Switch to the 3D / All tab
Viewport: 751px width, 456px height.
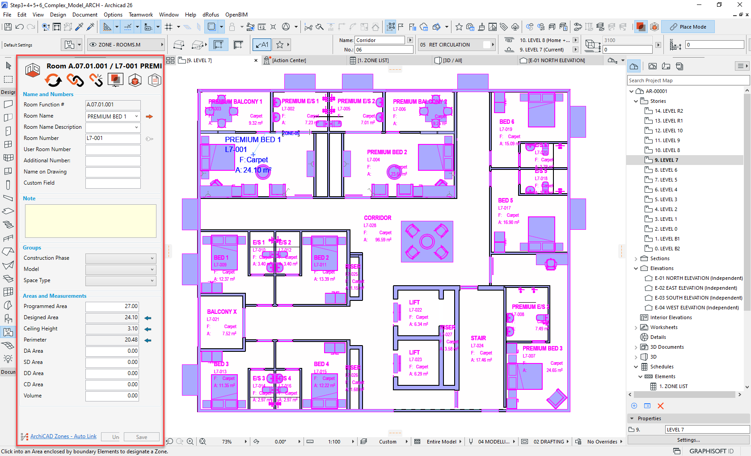pyautogui.click(x=451, y=60)
